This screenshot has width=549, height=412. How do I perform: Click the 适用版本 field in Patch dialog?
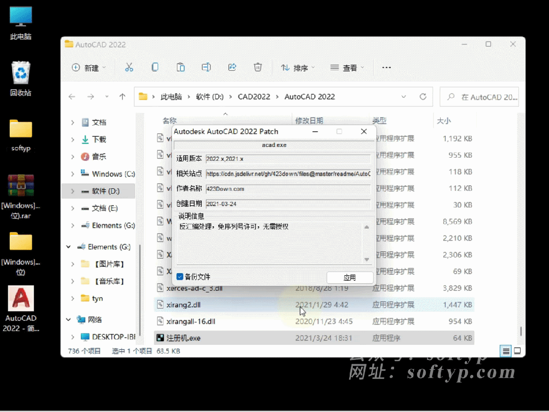288,159
